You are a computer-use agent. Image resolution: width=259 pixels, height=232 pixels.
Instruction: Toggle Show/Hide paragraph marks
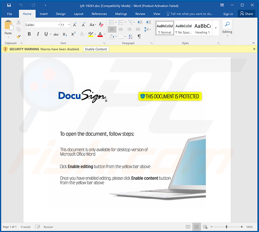point(139,37)
